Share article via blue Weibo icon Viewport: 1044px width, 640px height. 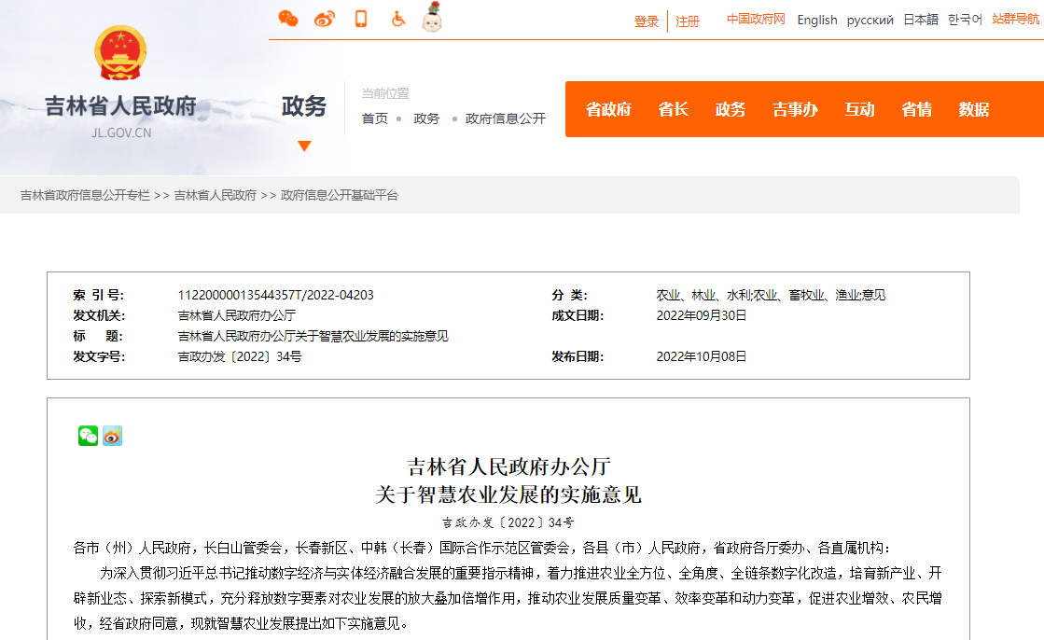point(112,436)
